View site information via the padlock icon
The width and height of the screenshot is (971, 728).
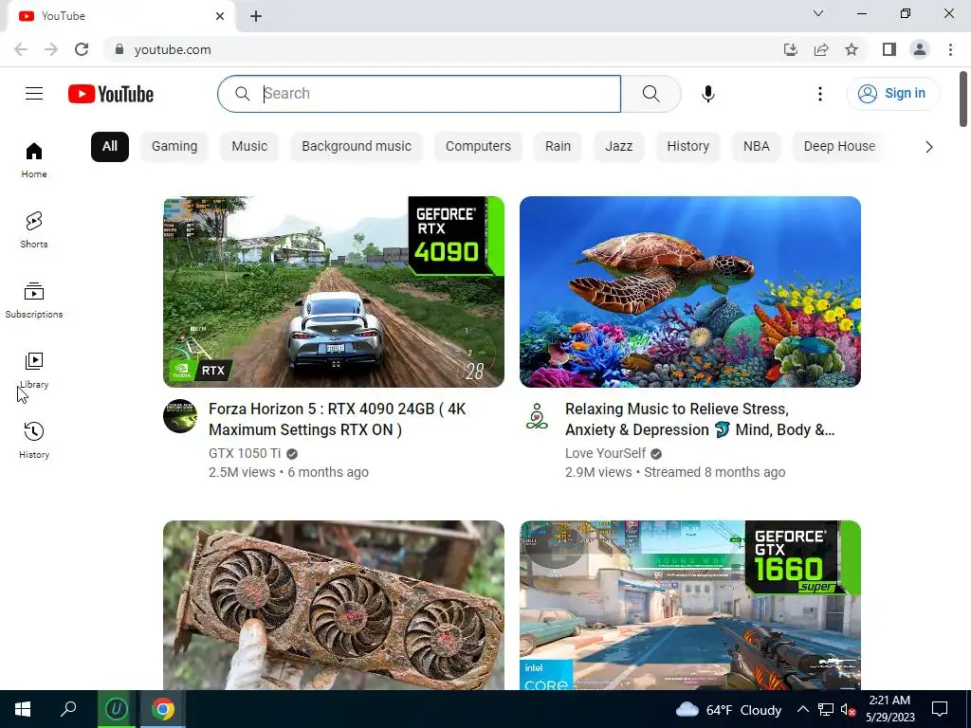coord(119,49)
